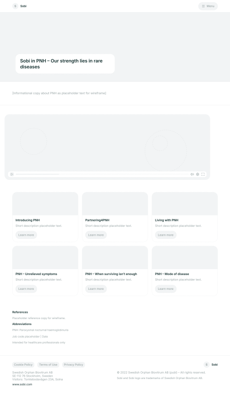Seek along the video progress bar
The height and width of the screenshot is (393, 230).
[102, 174]
